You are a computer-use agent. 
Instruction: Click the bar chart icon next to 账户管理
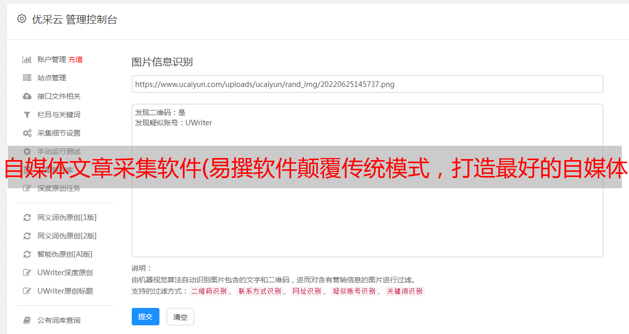pos(27,59)
